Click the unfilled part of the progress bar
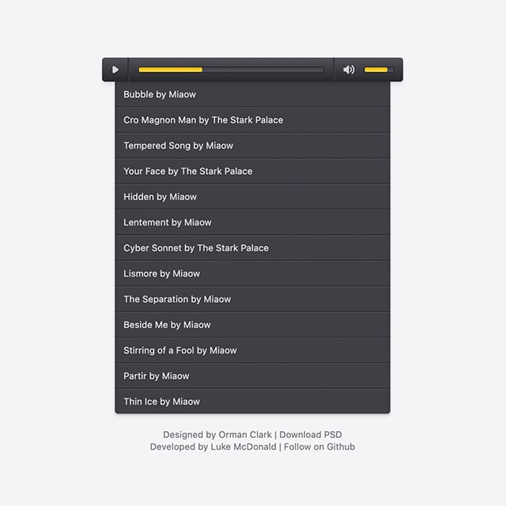Viewport: 506px width, 506px height. pos(263,70)
